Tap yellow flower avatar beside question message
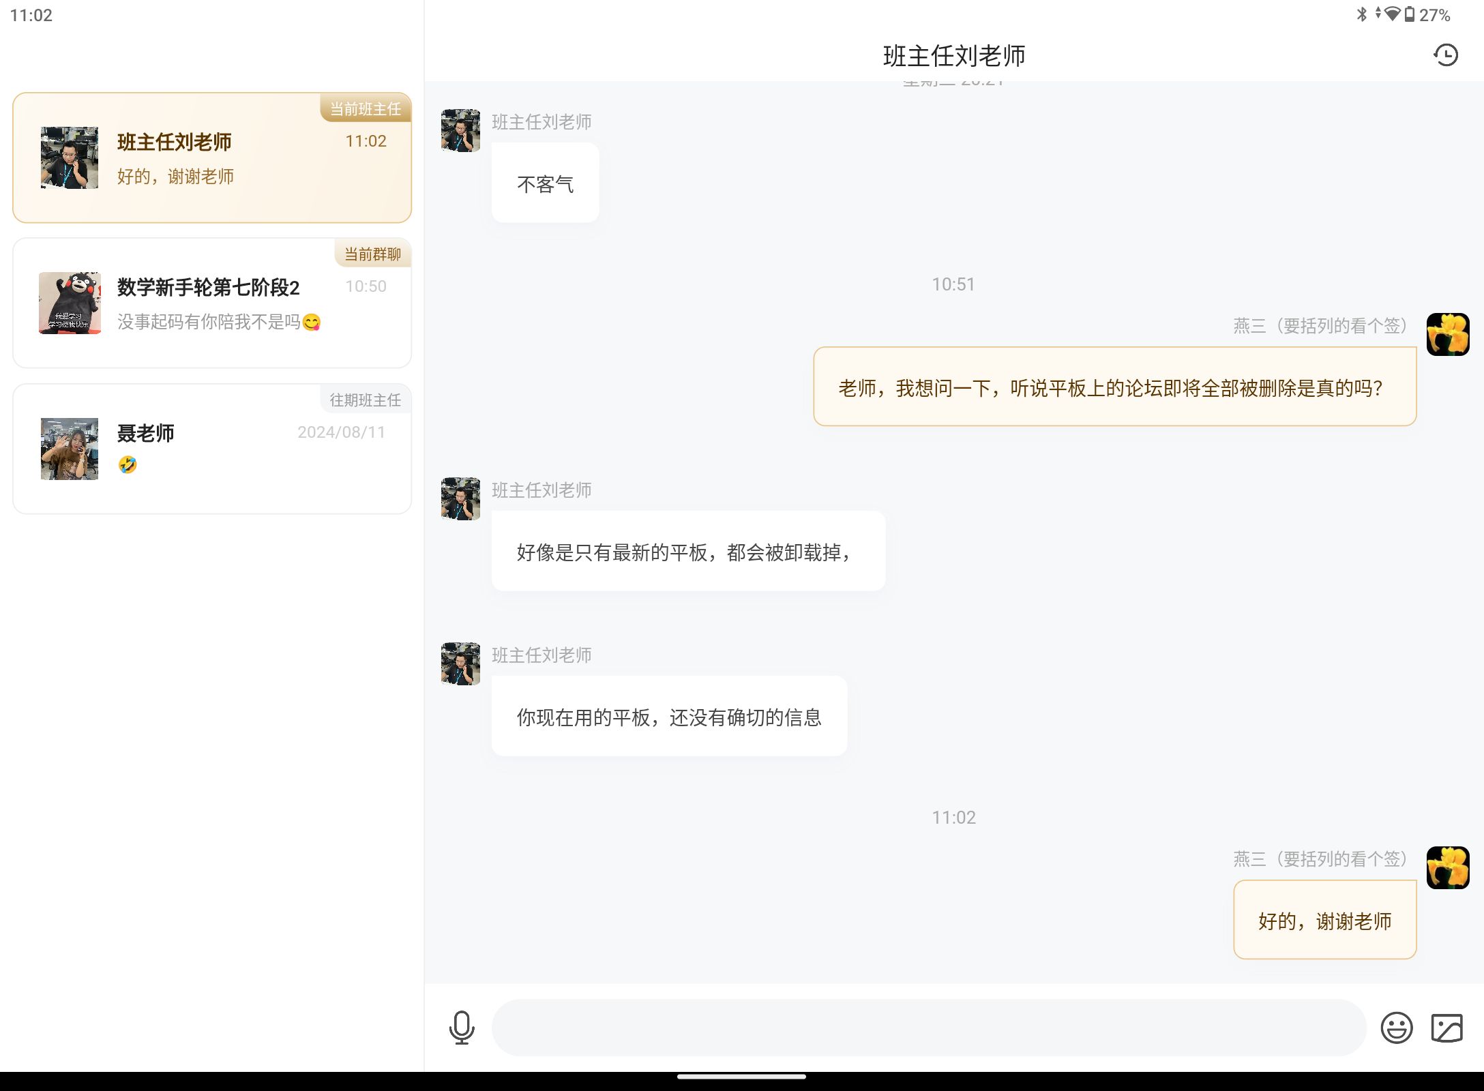 click(x=1447, y=334)
